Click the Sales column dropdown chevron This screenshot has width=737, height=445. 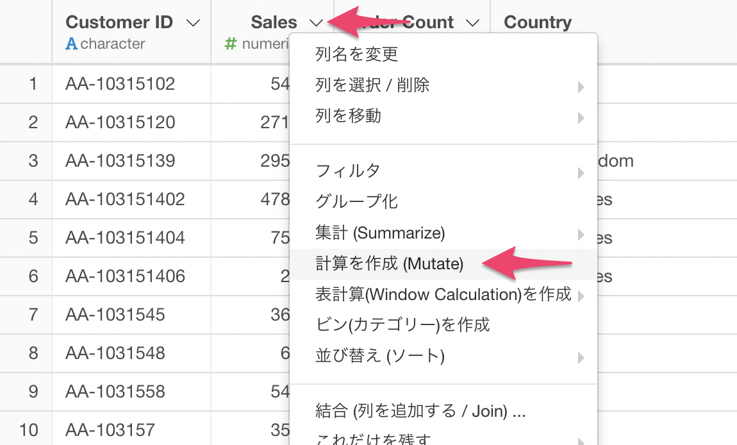pyautogui.click(x=316, y=23)
